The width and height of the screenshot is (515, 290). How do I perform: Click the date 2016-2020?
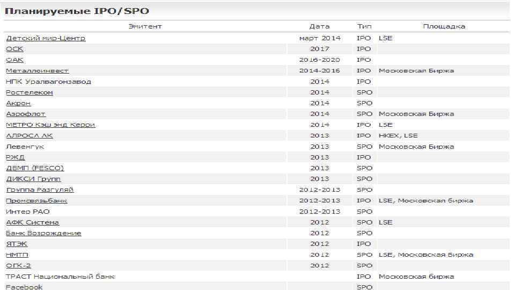coord(320,60)
